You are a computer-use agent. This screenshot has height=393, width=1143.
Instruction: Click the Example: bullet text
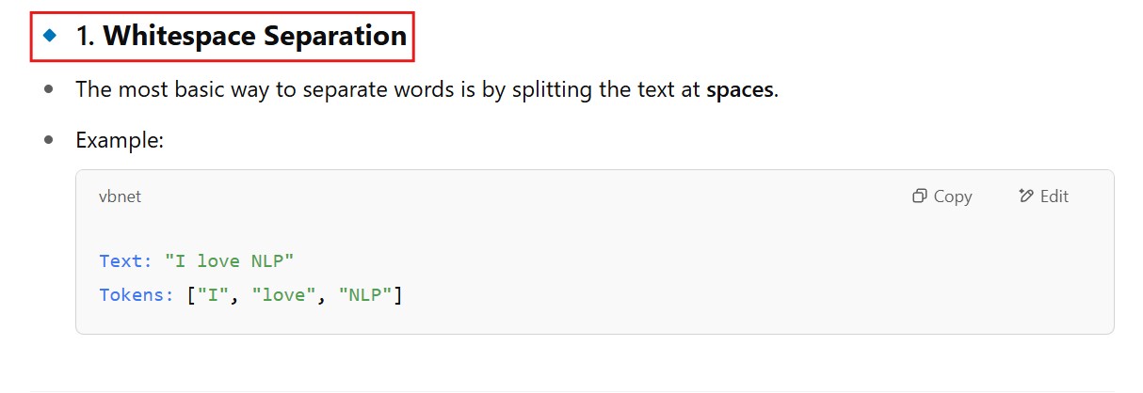[x=120, y=141]
